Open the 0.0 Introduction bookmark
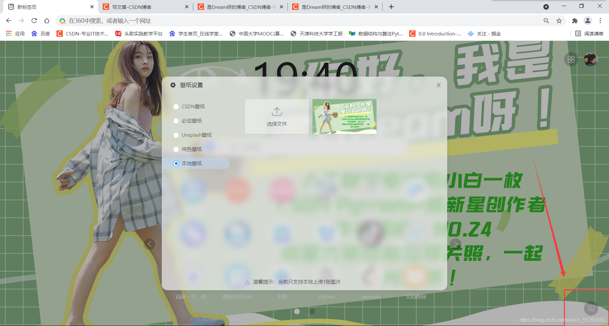Screen dimensions: 609x326 [435, 34]
